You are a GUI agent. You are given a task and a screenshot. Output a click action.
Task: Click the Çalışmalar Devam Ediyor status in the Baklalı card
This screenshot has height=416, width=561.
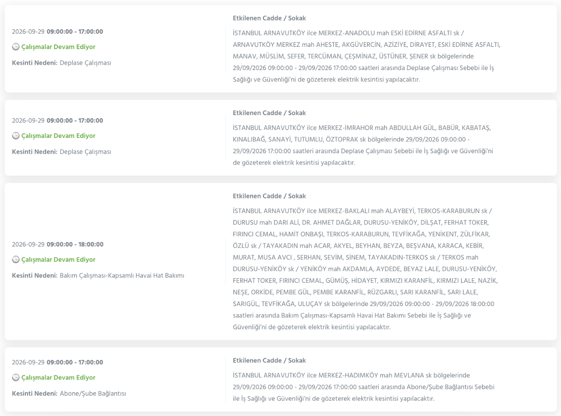(x=58, y=260)
